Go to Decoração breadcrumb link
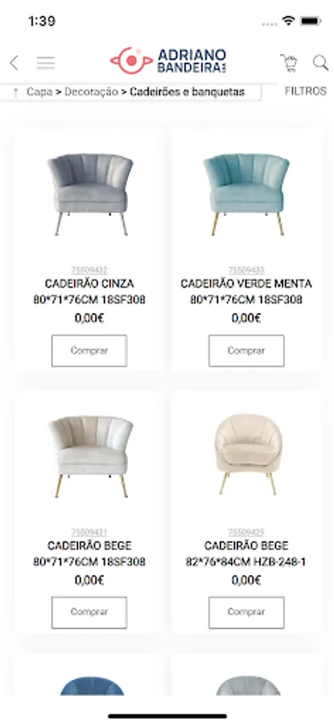This screenshot has height=725, width=334. [x=91, y=92]
